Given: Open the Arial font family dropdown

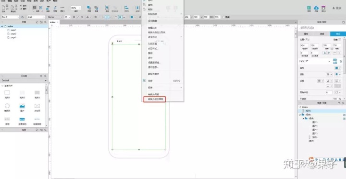Looking at the screenshot, I should pyautogui.click(x=36, y=17).
